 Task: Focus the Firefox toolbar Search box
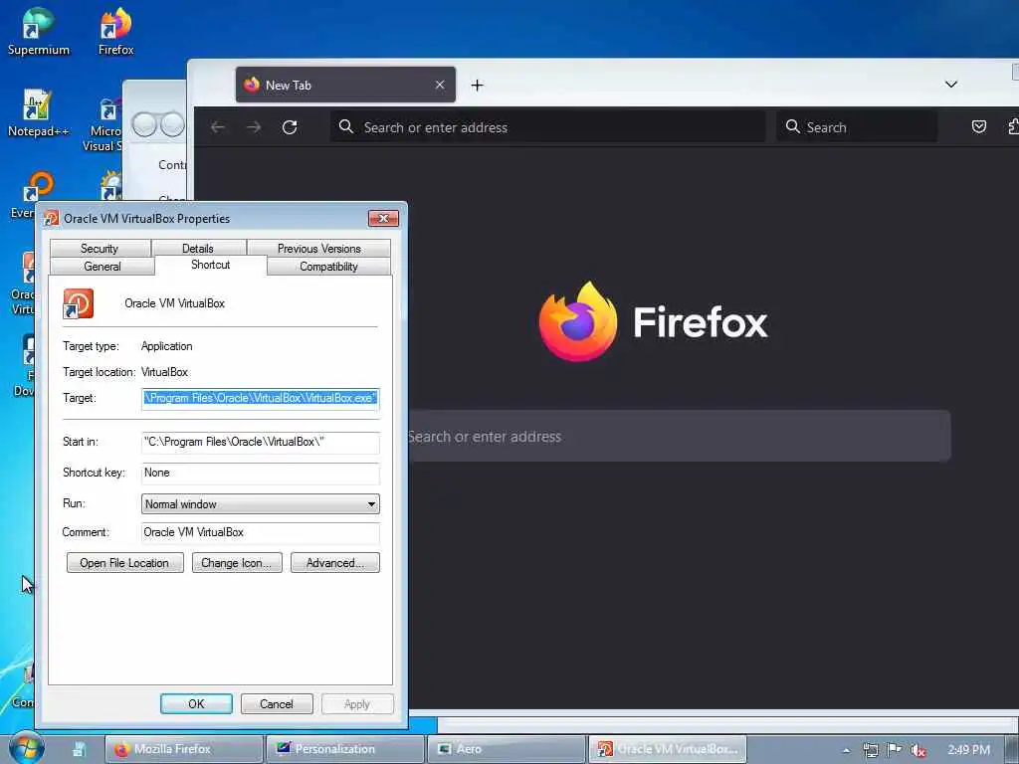[x=857, y=127]
